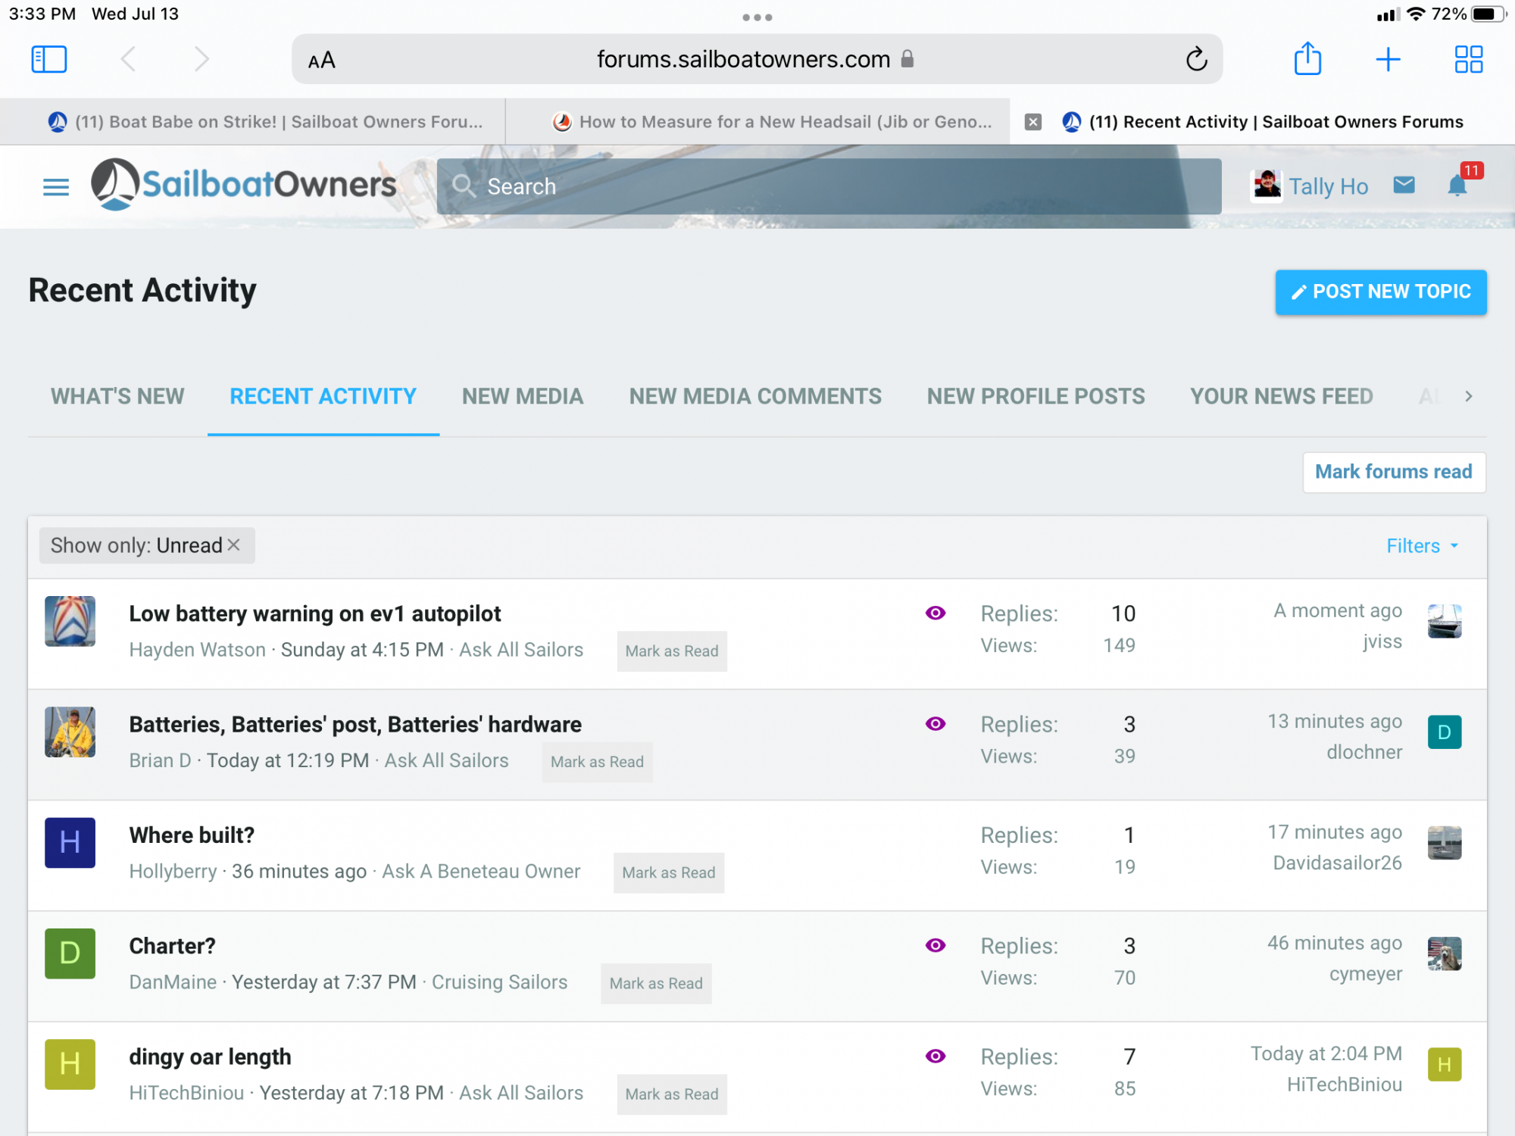Tap the forum Search field
Image resolution: width=1515 pixels, height=1136 pixels.
point(829,186)
